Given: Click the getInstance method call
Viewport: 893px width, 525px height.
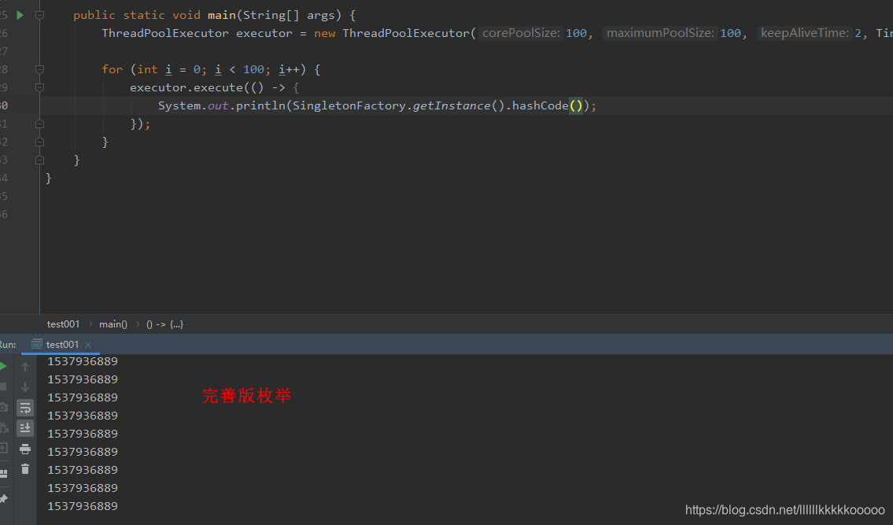Looking at the screenshot, I should [x=452, y=105].
